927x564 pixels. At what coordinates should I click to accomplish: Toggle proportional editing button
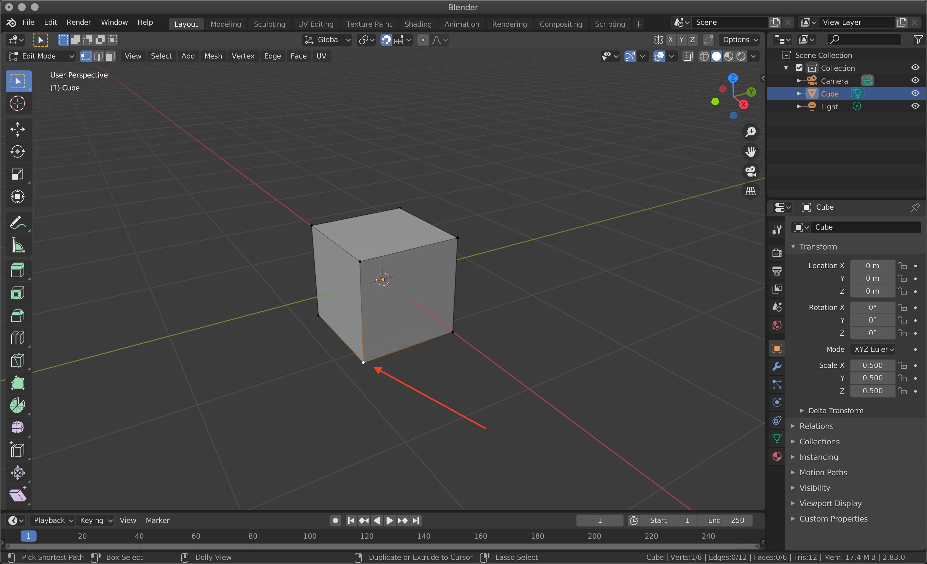click(423, 40)
